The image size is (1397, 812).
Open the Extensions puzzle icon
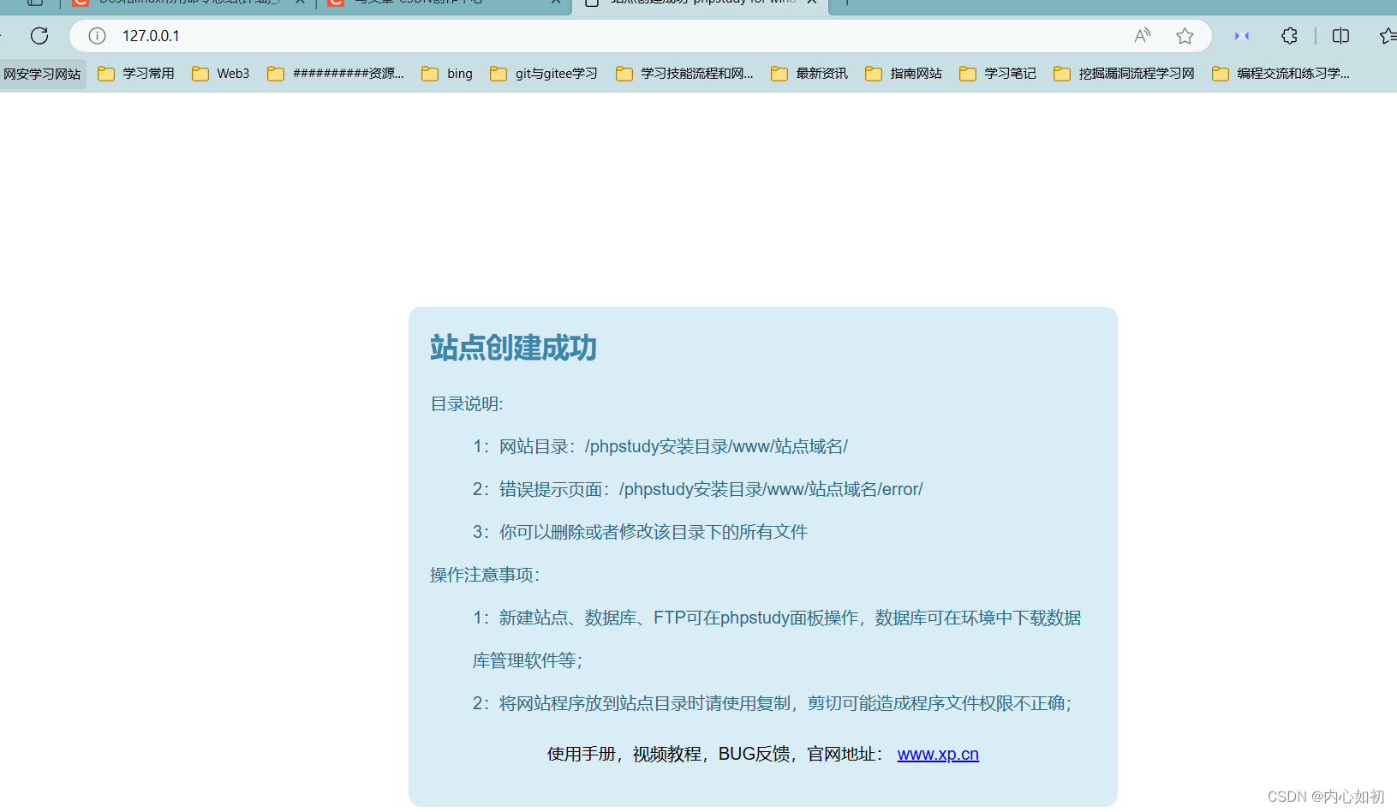tap(1289, 36)
